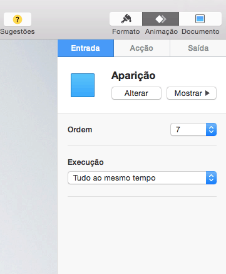Click the Execução label
Image resolution: width=226 pixels, height=274 pixels.
86,162
